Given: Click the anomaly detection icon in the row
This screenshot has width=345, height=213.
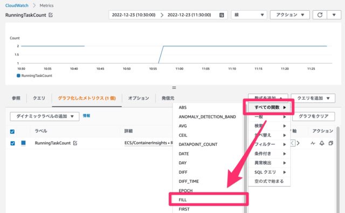Looking at the screenshot, I should click(x=313, y=144).
